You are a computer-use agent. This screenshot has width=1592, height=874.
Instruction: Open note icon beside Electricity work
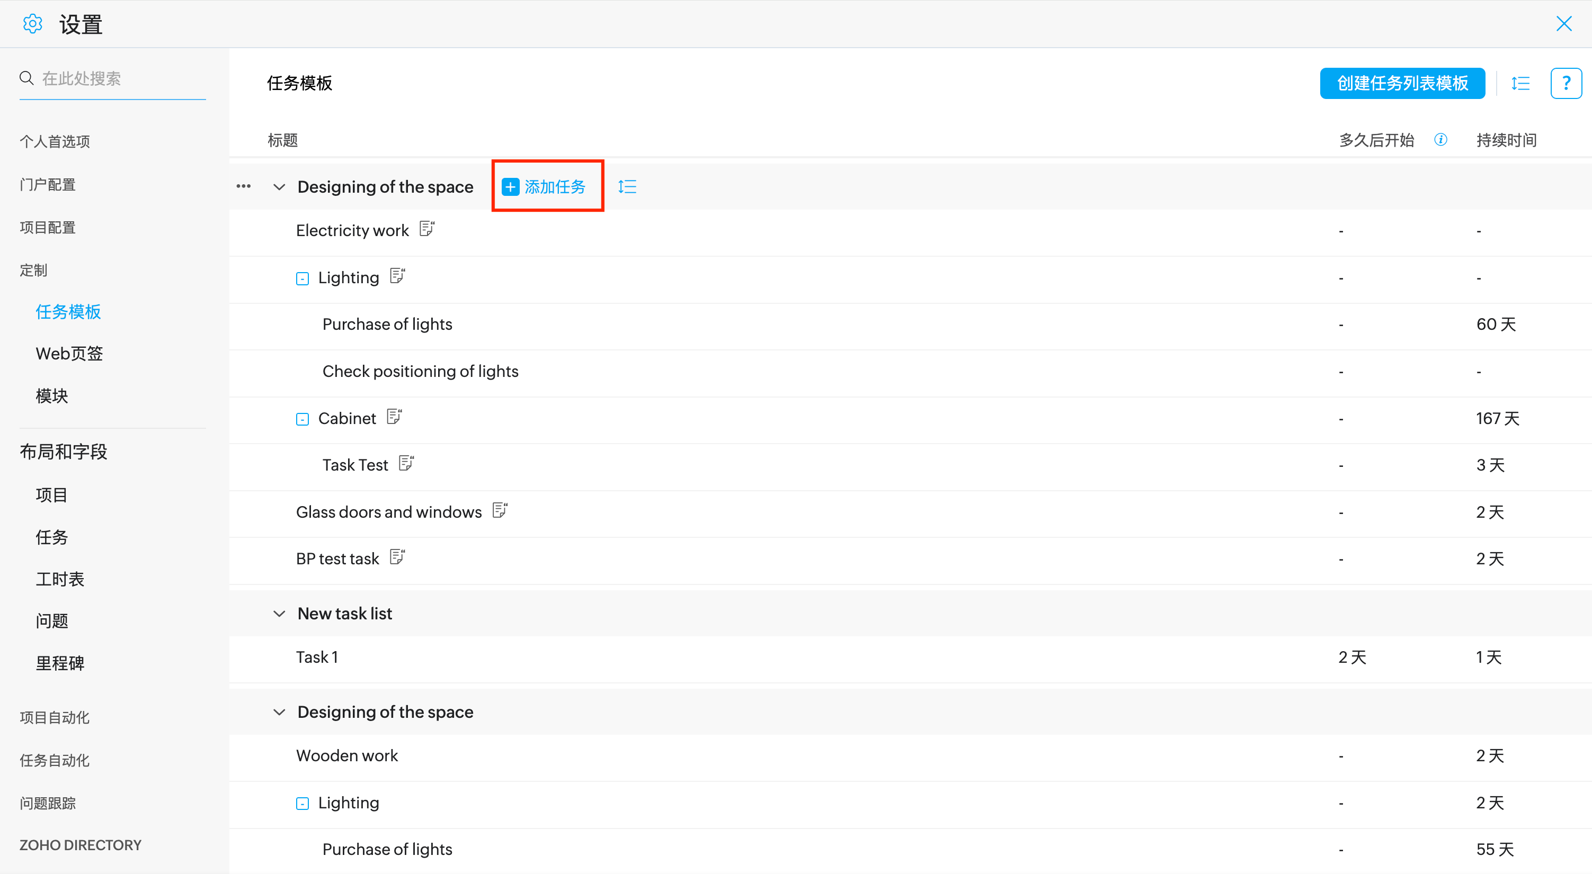click(x=426, y=229)
